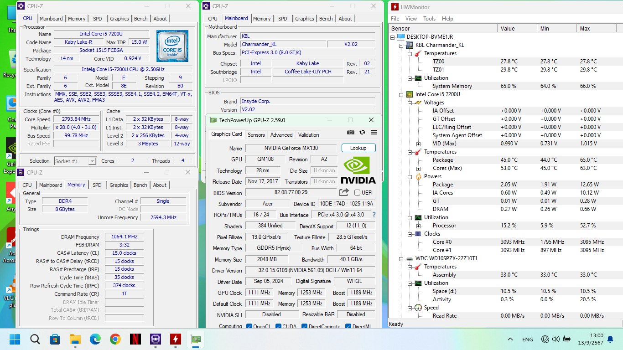Collapse the DESKTOP-BVME1JR tree node
This screenshot has height=350, width=623.
(393, 37)
